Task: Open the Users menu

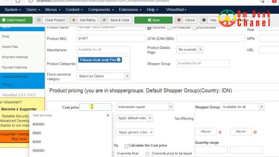Action: click(x=33, y=10)
